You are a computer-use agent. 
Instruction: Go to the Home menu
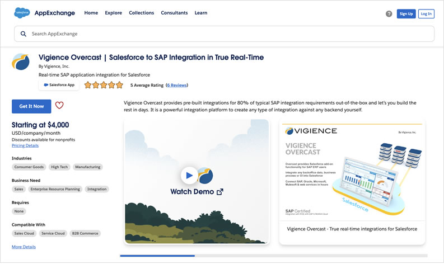pos(91,13)
